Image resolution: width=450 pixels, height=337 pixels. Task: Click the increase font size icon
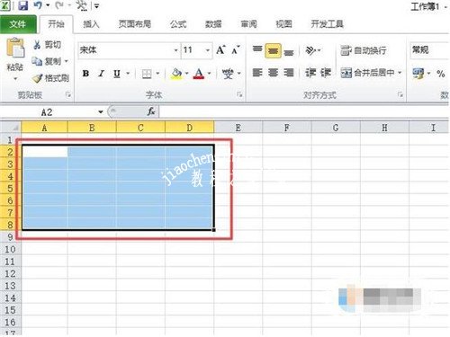pos(220,49)
